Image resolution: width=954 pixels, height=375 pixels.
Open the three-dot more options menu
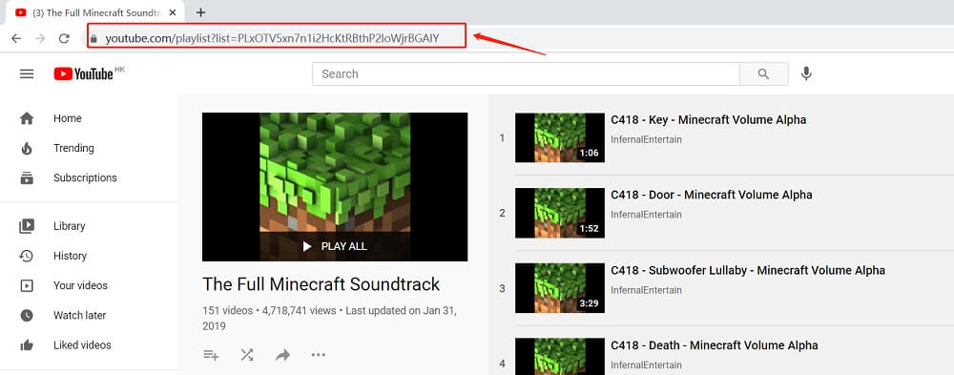point(319,355)
